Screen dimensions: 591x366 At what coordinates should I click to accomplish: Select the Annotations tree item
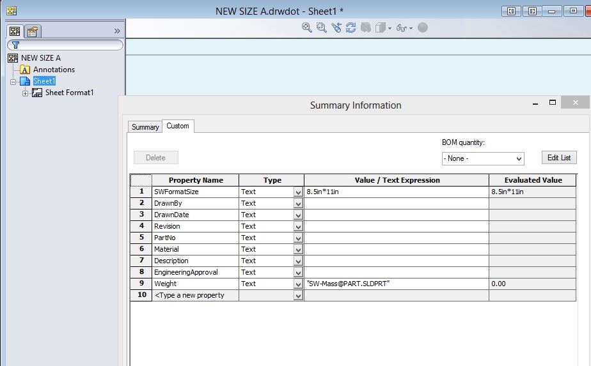54,70
